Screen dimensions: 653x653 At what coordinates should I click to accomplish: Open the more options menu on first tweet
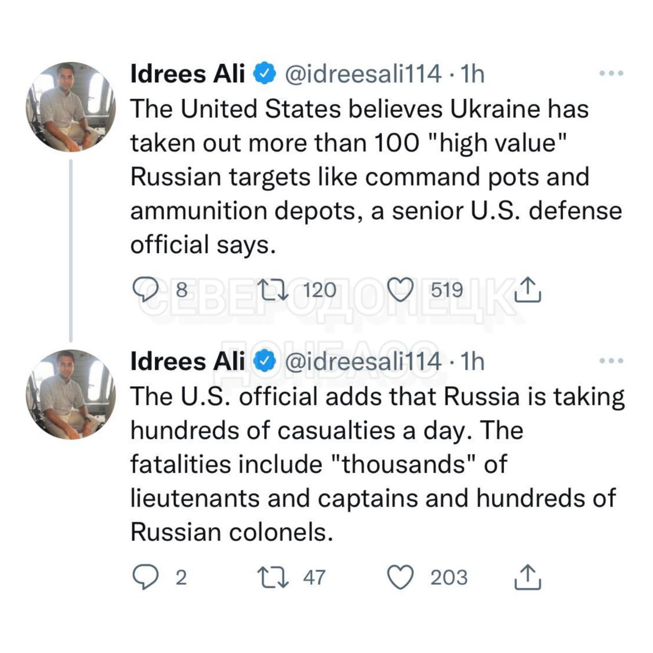(611, 73)
